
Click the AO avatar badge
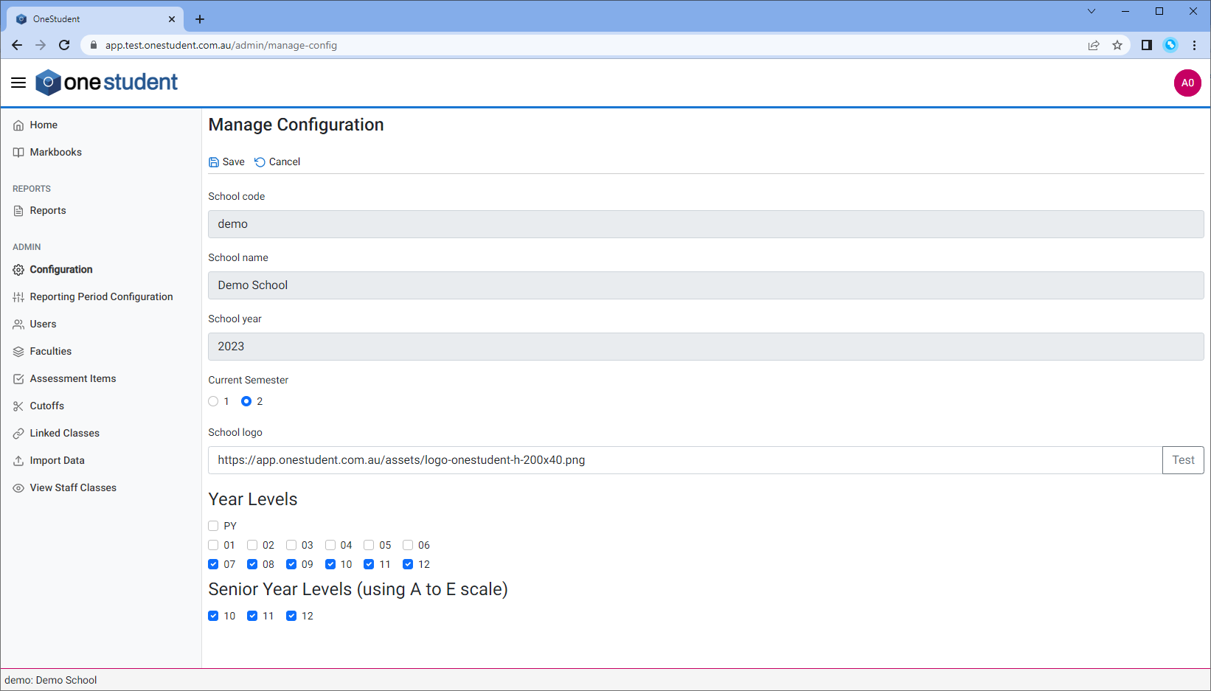(1187, 83)
